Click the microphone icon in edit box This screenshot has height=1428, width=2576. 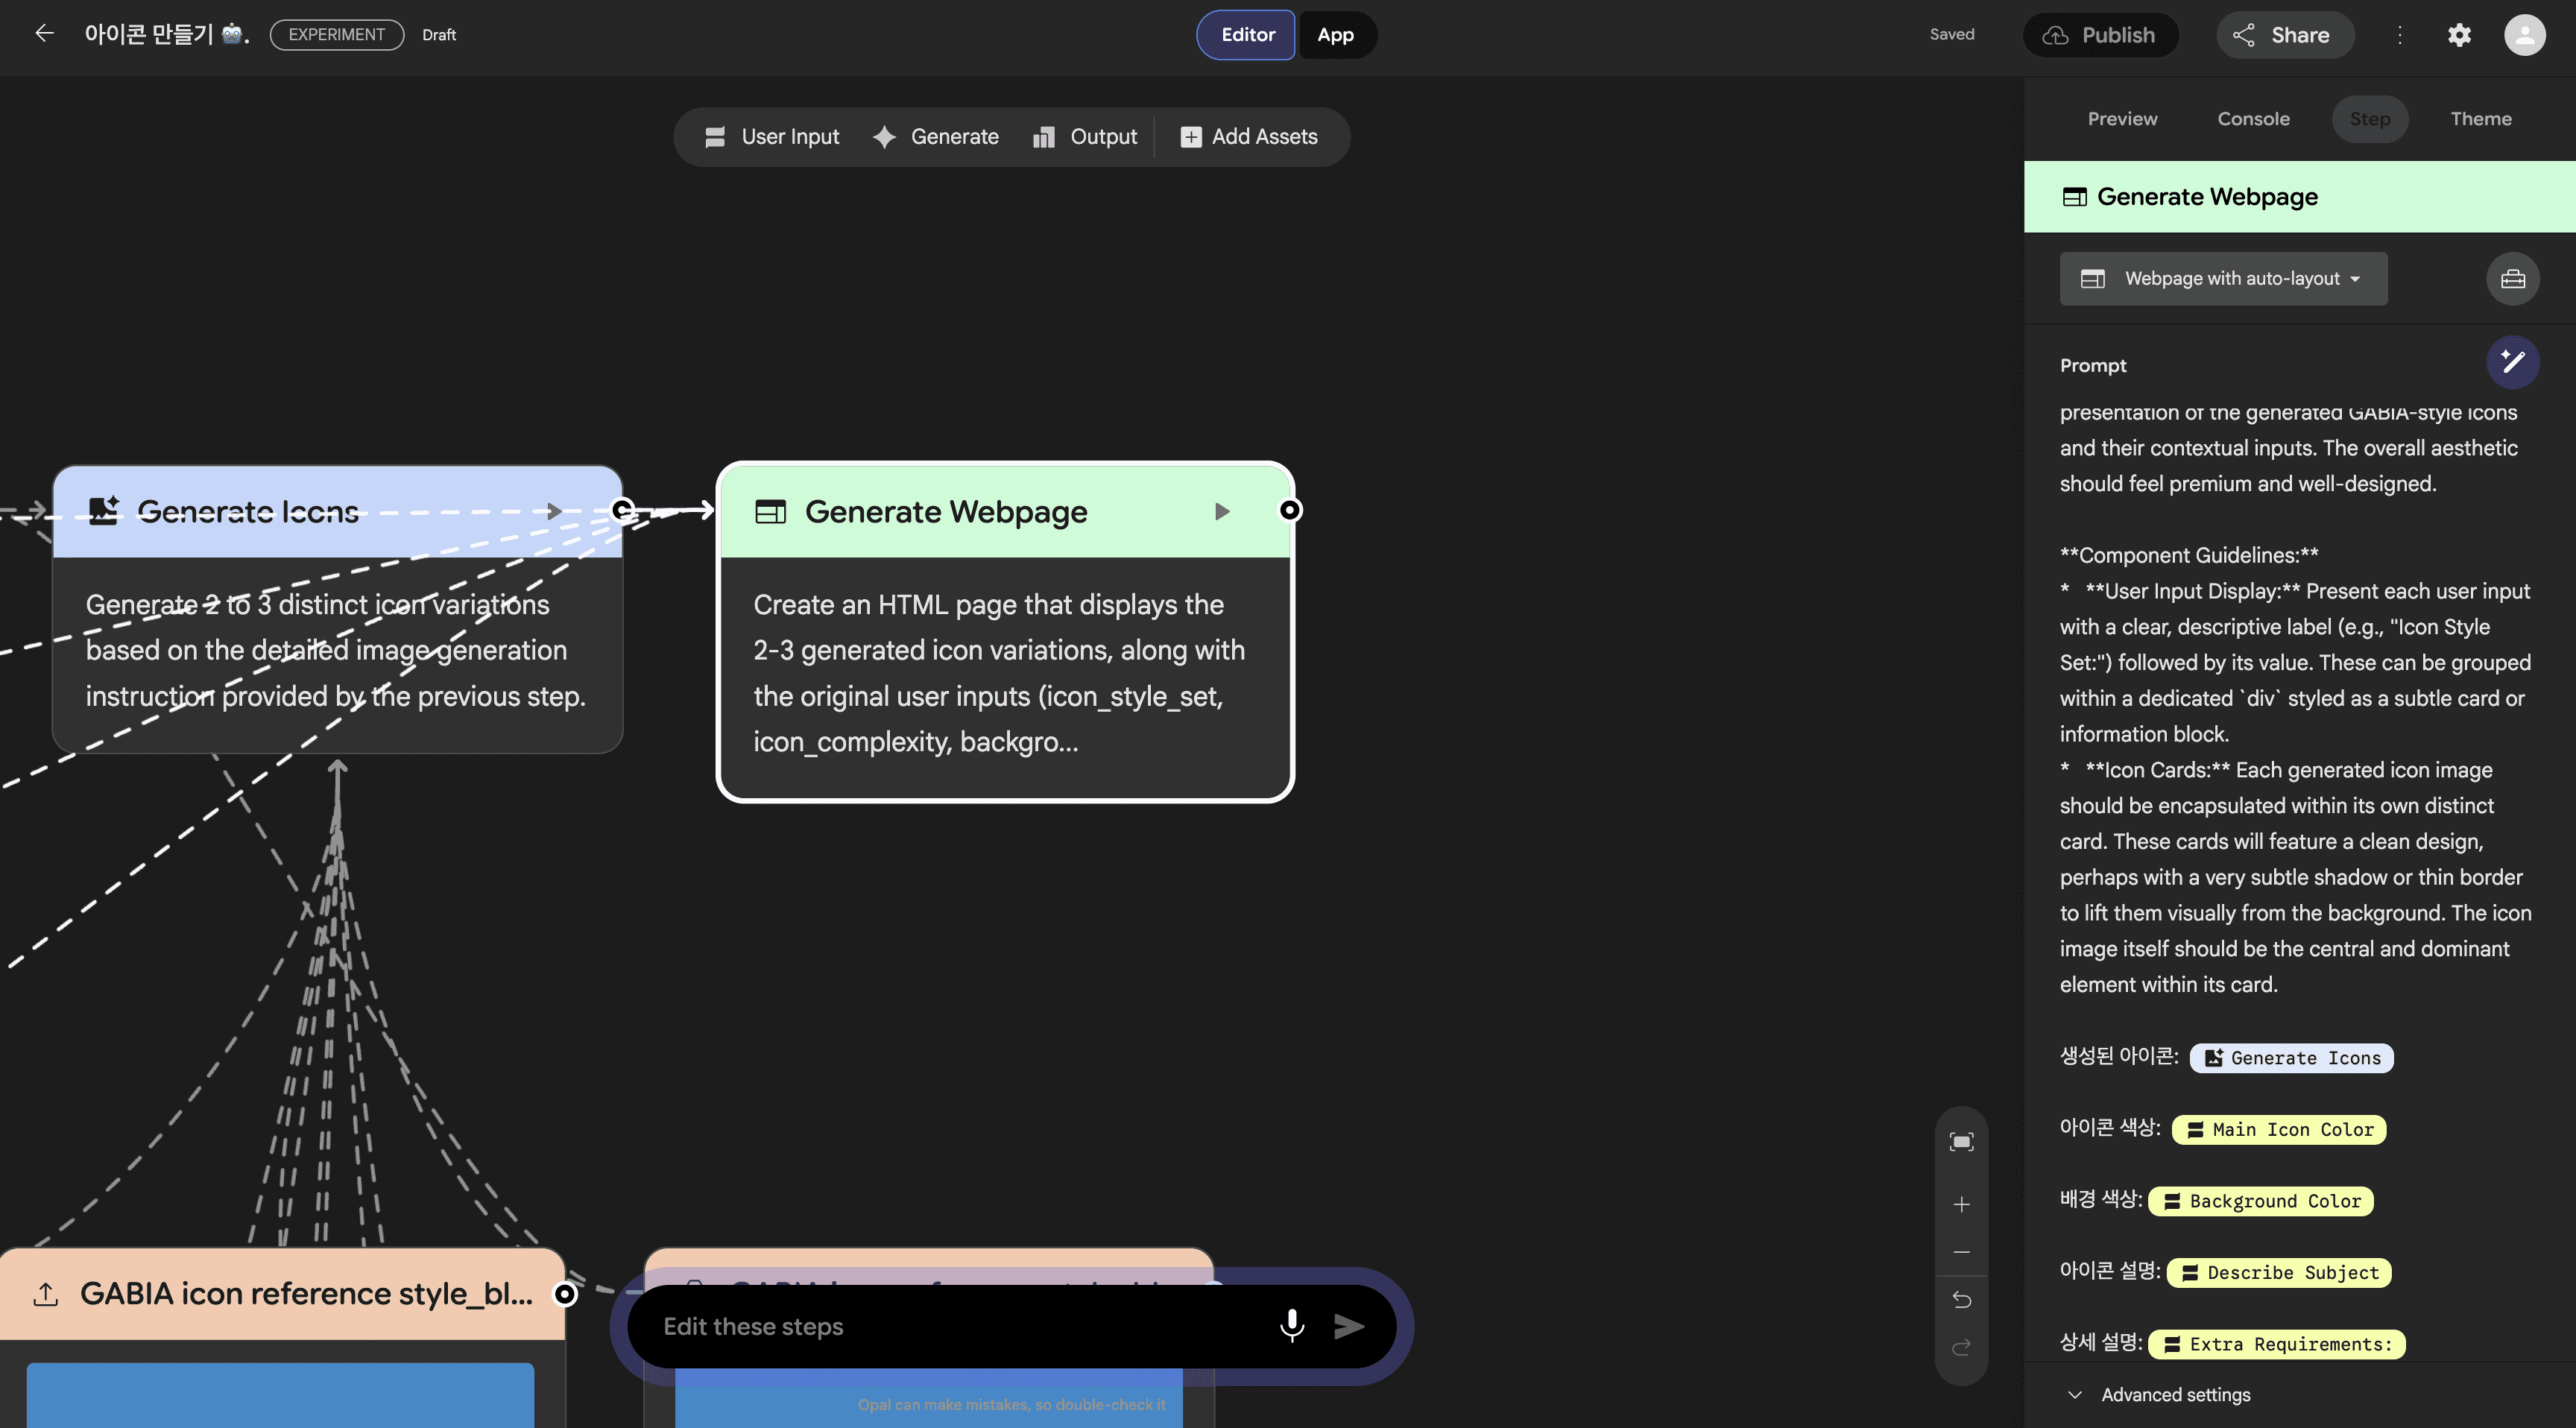pyautogui.click(x=1291, y=1325)
